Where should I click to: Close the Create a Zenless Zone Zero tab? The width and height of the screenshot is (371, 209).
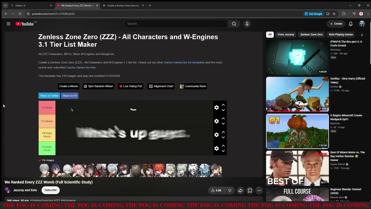[x=143, y=5]
